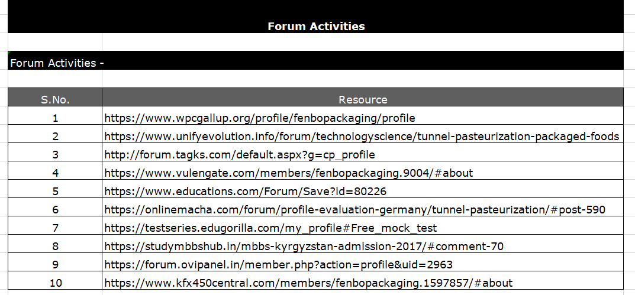Click the educations.com Forum Save URL
Viewport: 635px width, 295px height.
[246, 192]
